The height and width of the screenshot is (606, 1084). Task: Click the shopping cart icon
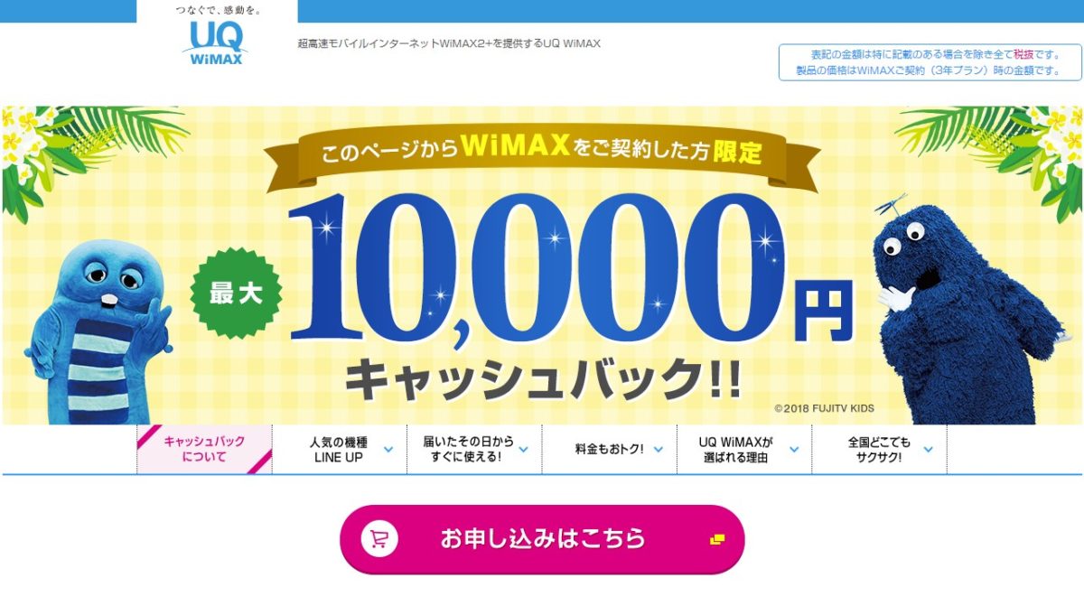click(379, 539)
